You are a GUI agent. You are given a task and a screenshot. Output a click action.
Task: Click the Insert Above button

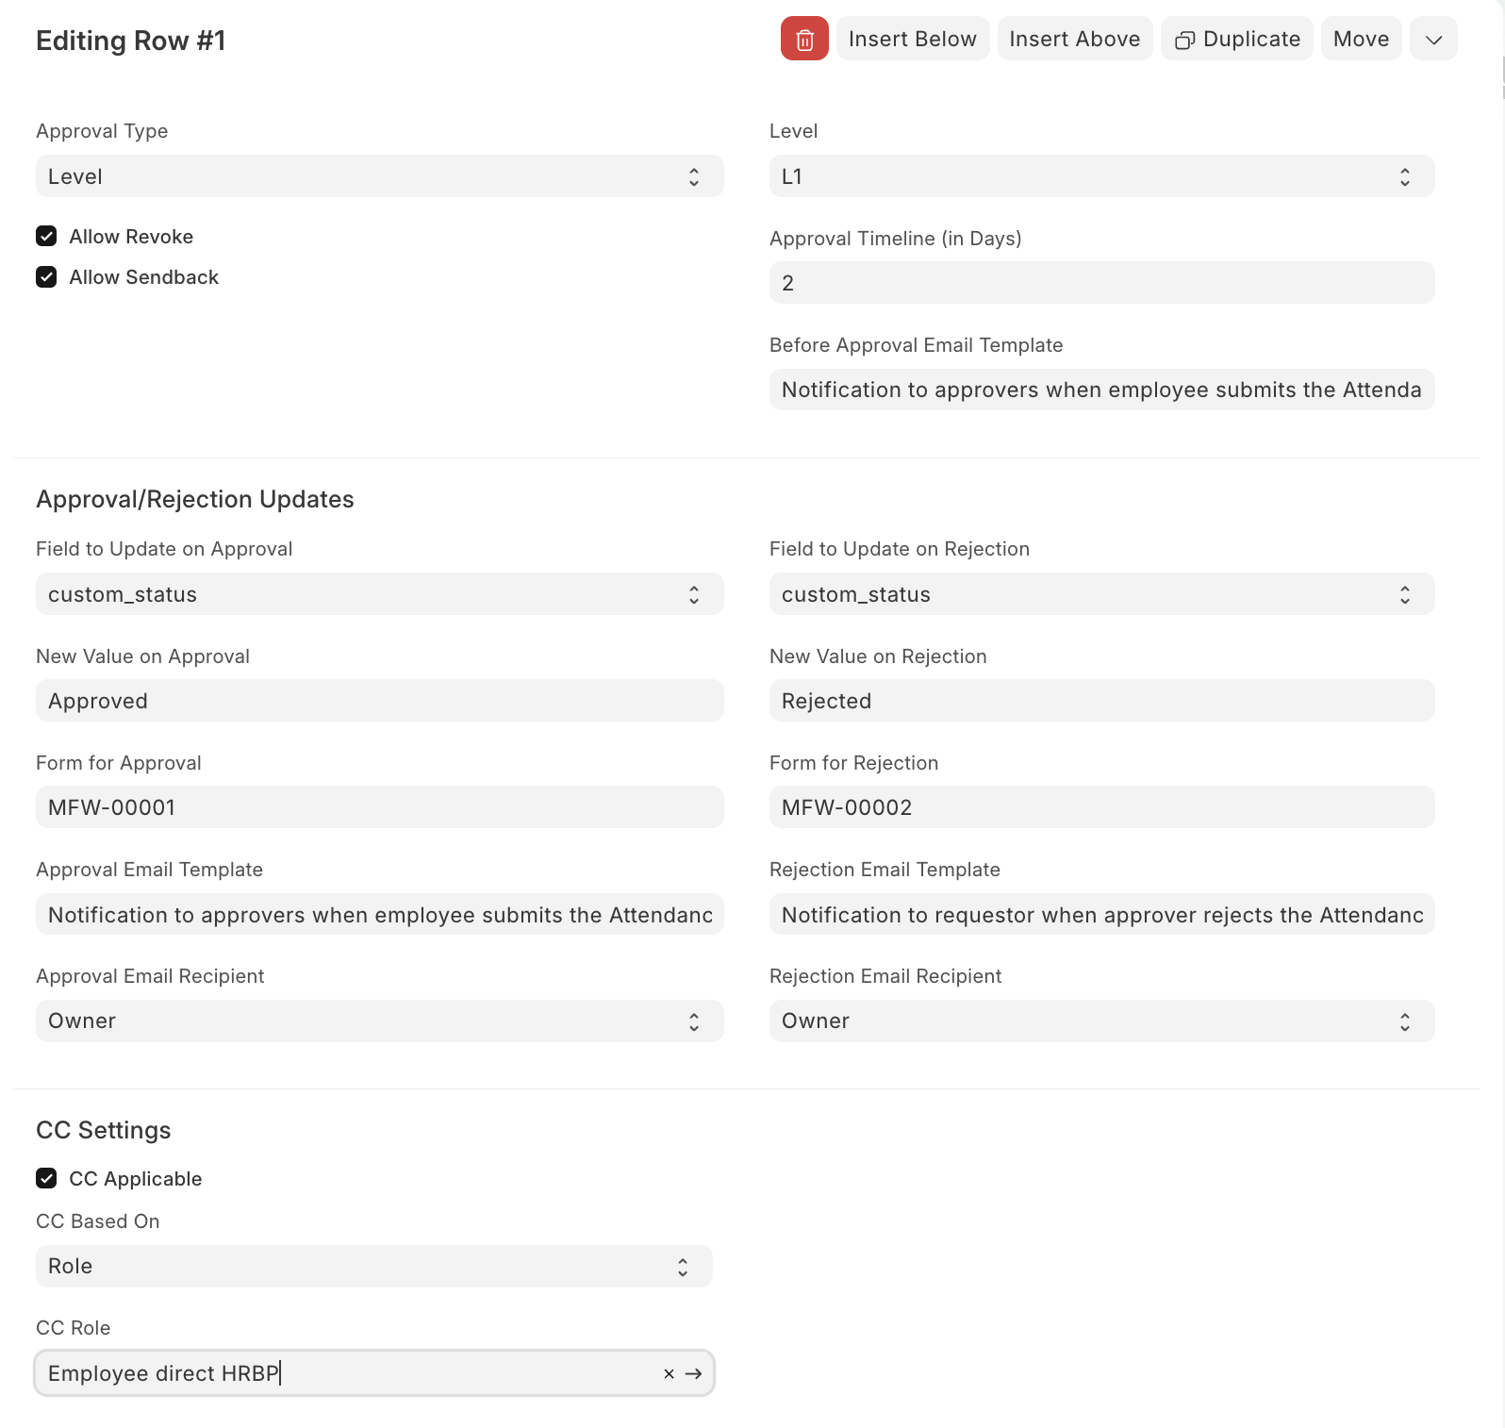click(x=1075, y=39)
